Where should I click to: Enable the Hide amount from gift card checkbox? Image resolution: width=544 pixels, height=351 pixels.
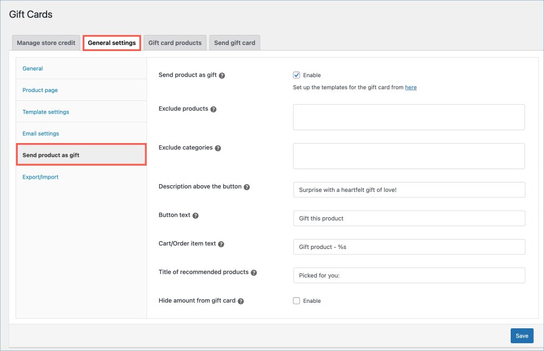[x=296, y=301]
